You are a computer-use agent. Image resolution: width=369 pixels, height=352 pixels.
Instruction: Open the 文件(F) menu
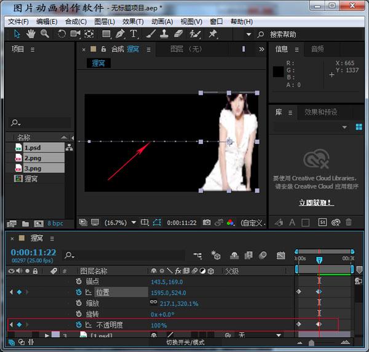click(18, 22)
